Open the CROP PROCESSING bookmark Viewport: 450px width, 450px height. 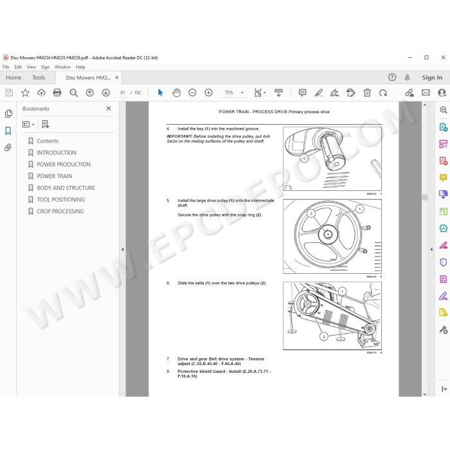60,212
